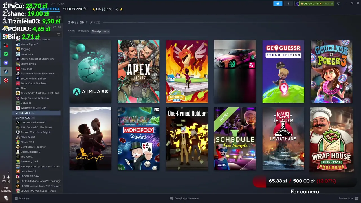Open the Pomoc menu
Screen dimensions: 361x203
pyautogui.click(x=61, y=3)
